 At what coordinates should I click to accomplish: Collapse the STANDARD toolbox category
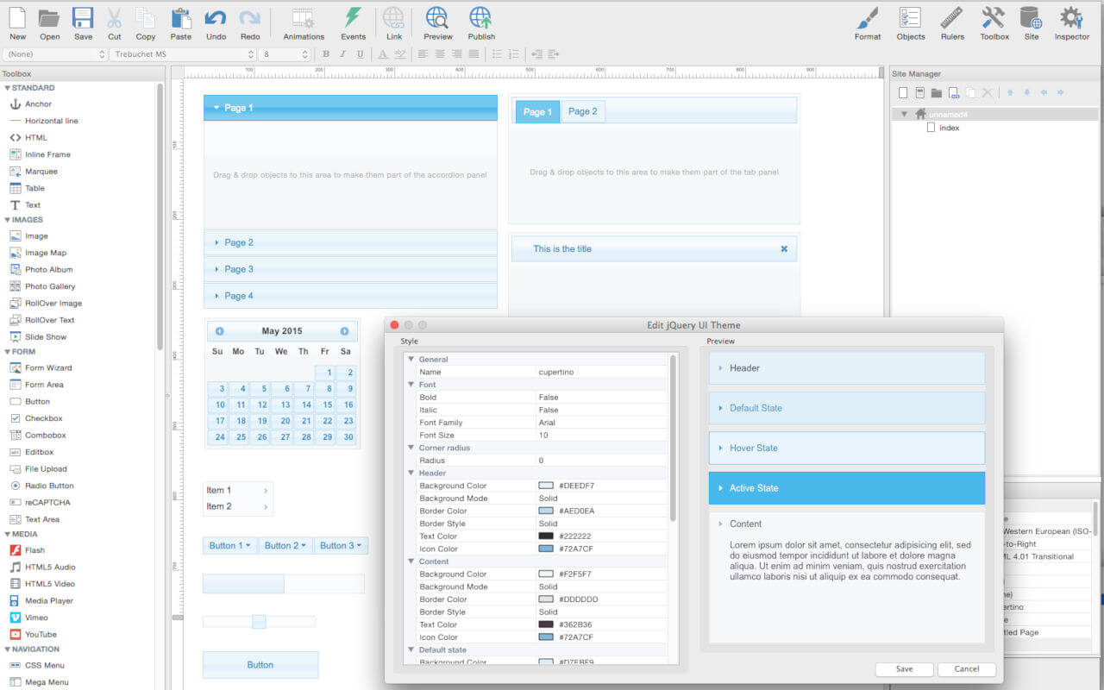8,88
